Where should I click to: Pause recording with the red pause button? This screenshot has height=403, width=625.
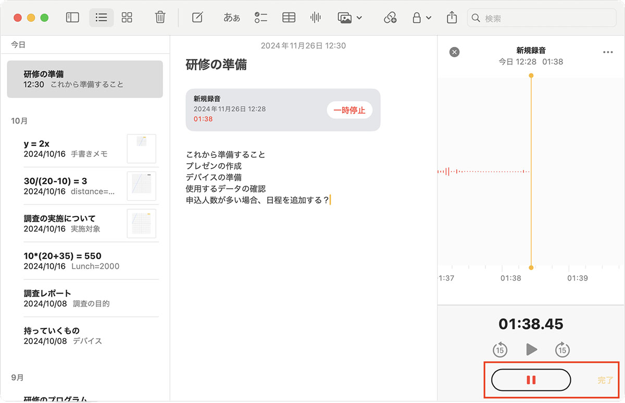click(531, 380)
